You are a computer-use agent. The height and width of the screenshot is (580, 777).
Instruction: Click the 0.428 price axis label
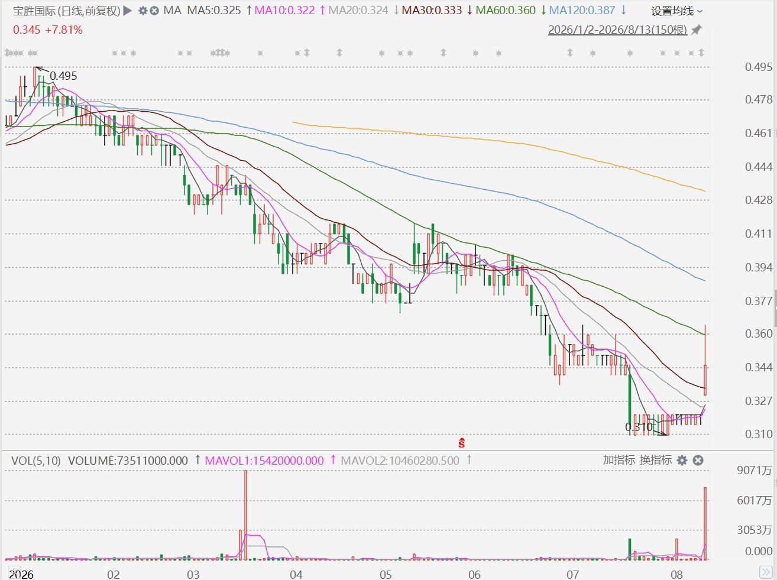click(x=759, y=200)
